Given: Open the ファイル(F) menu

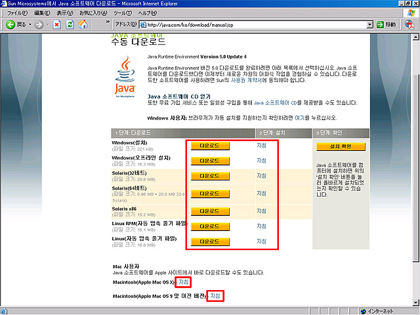Looking at the screenshot, I should click(x=18, y=13).
